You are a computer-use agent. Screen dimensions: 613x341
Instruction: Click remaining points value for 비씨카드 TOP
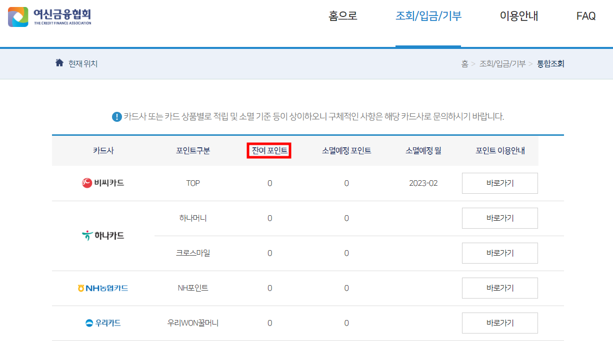click(x=269, y=183)
